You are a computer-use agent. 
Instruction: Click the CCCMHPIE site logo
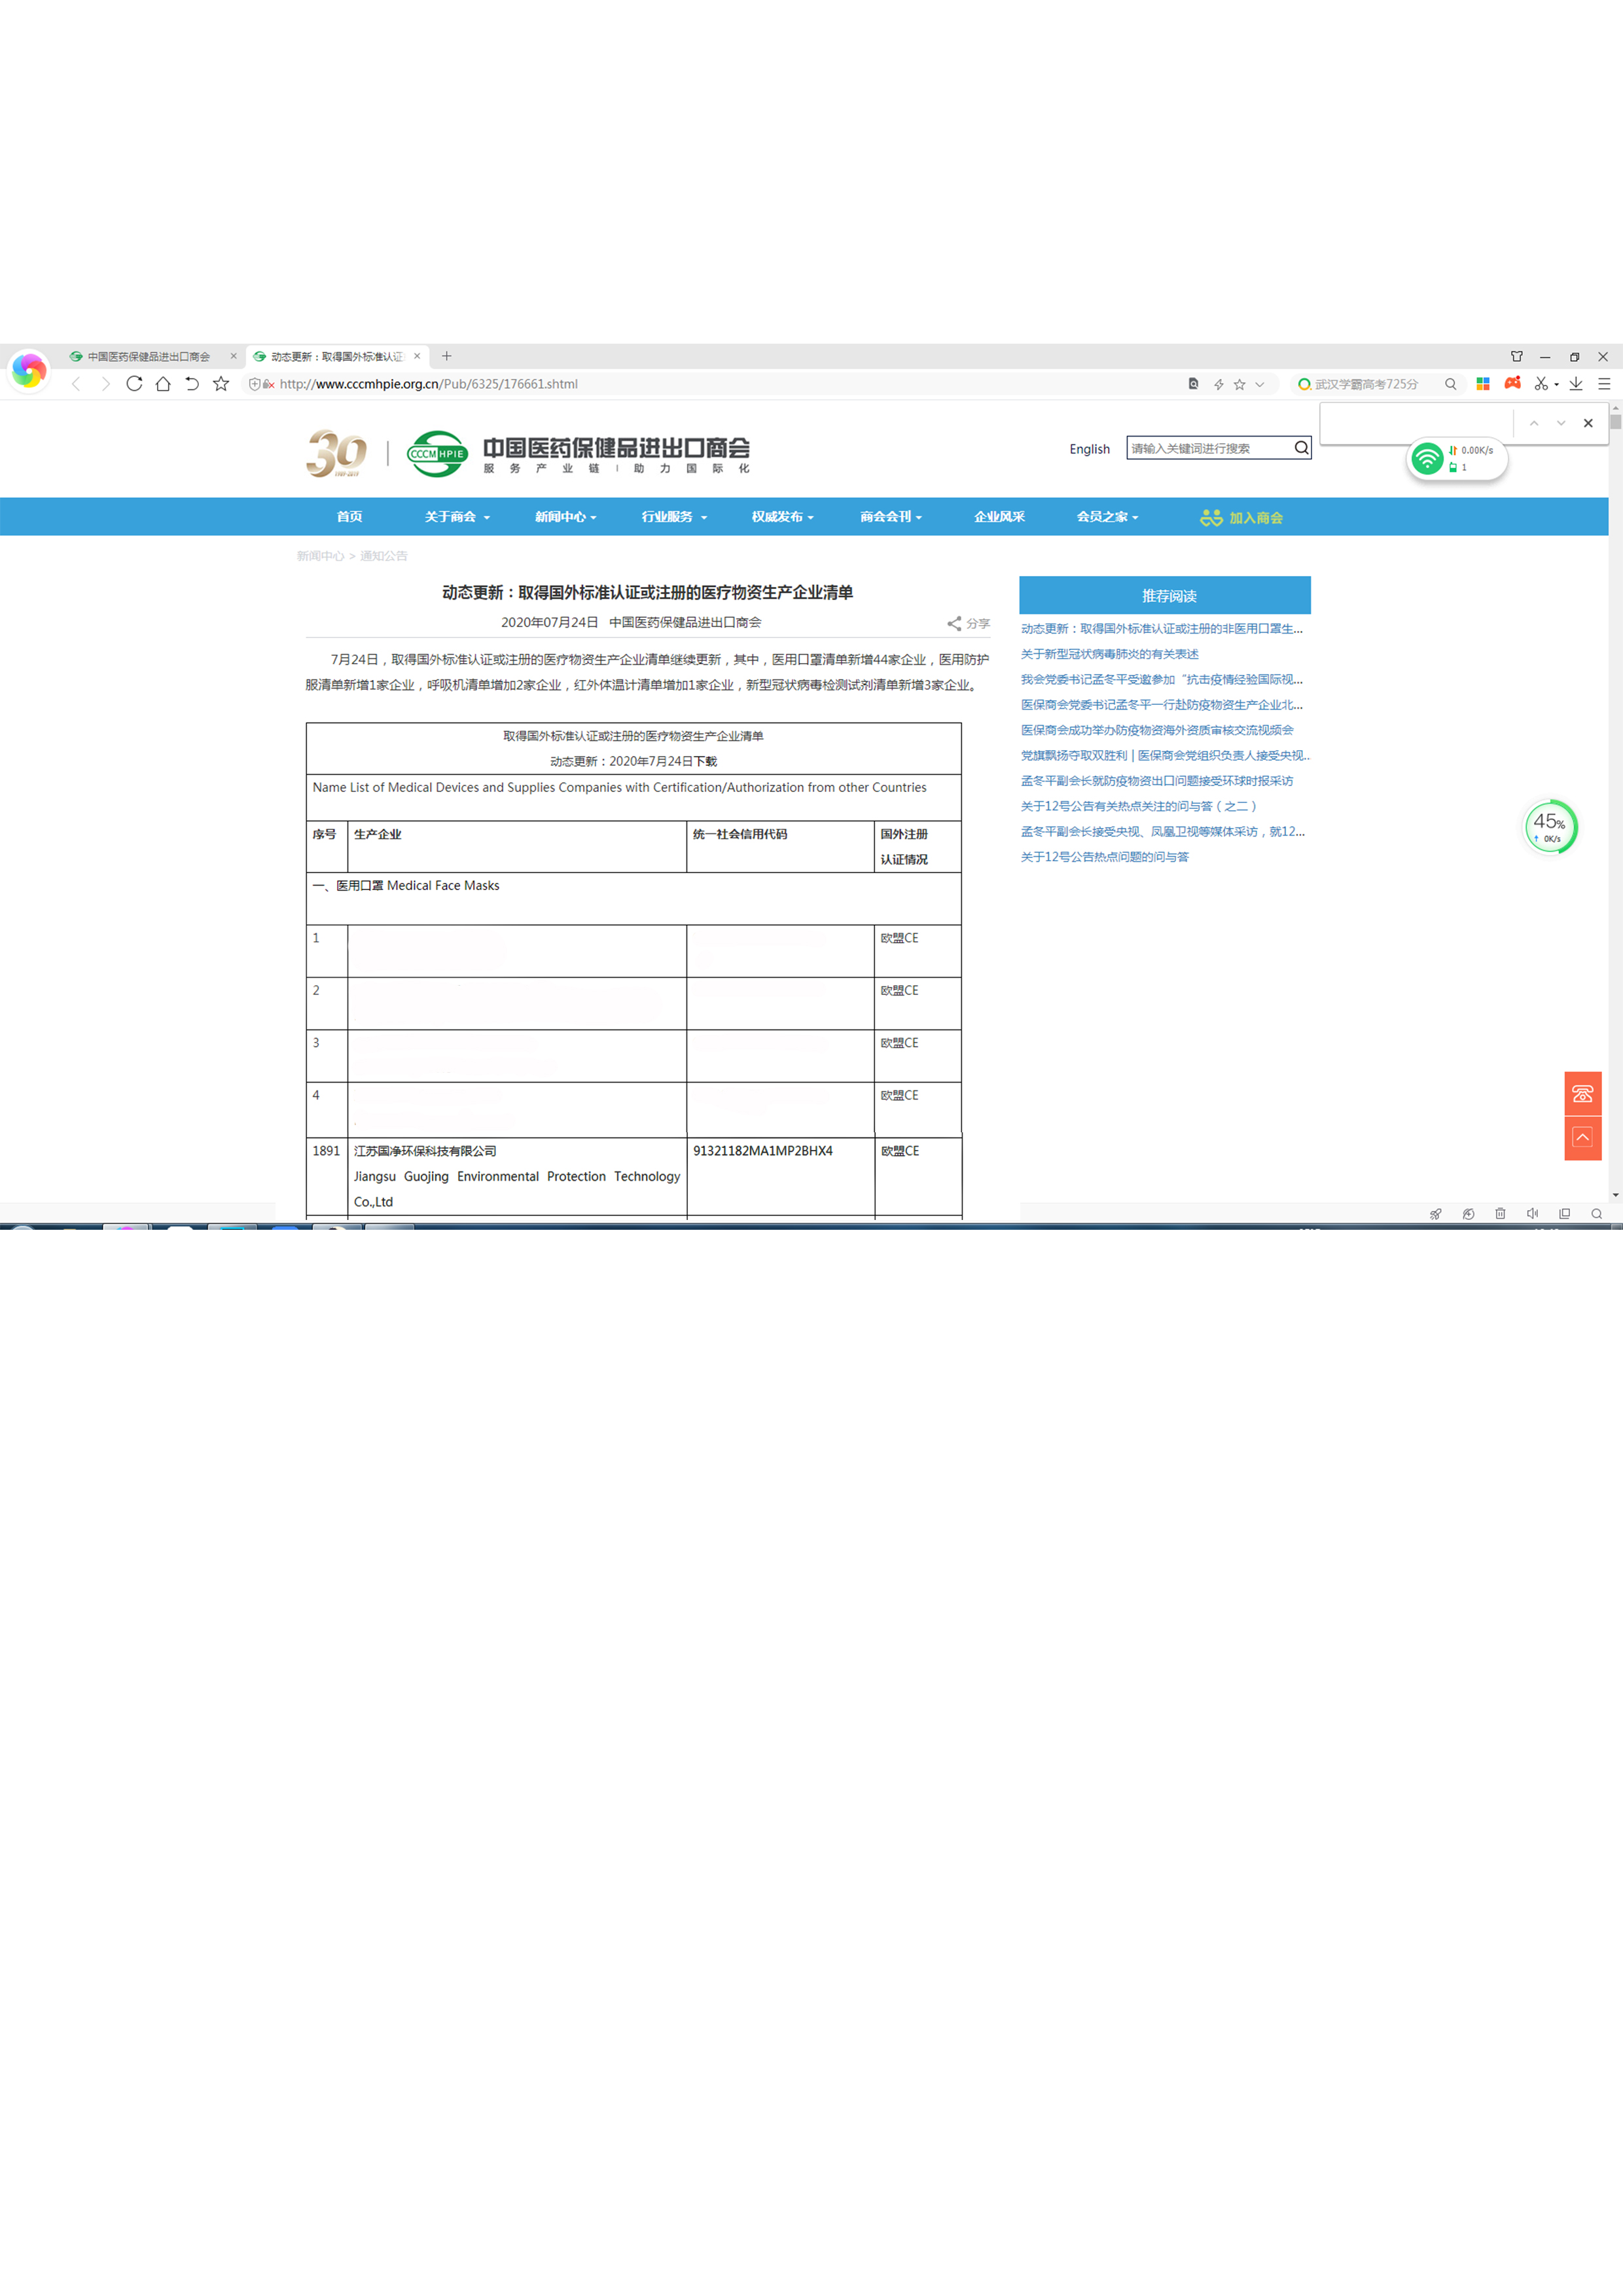(x=438, y=454)
